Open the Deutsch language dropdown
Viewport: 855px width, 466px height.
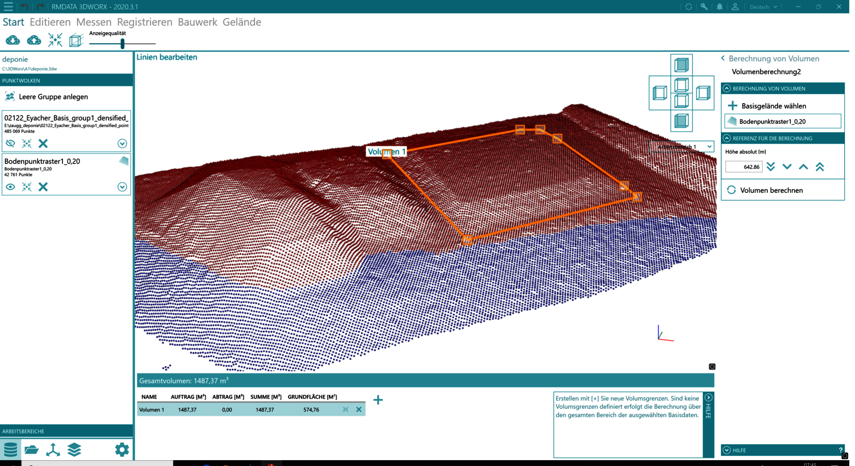point(763,7)
